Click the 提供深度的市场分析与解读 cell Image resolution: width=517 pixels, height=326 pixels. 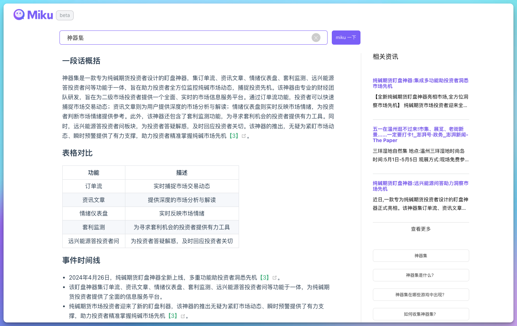pos(182,200)
